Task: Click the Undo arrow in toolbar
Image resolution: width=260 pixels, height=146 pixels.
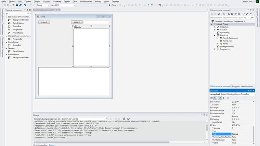Action: [25, 5]
